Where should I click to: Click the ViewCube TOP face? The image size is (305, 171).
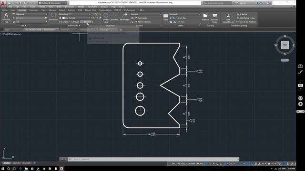[x=285, y=45]
